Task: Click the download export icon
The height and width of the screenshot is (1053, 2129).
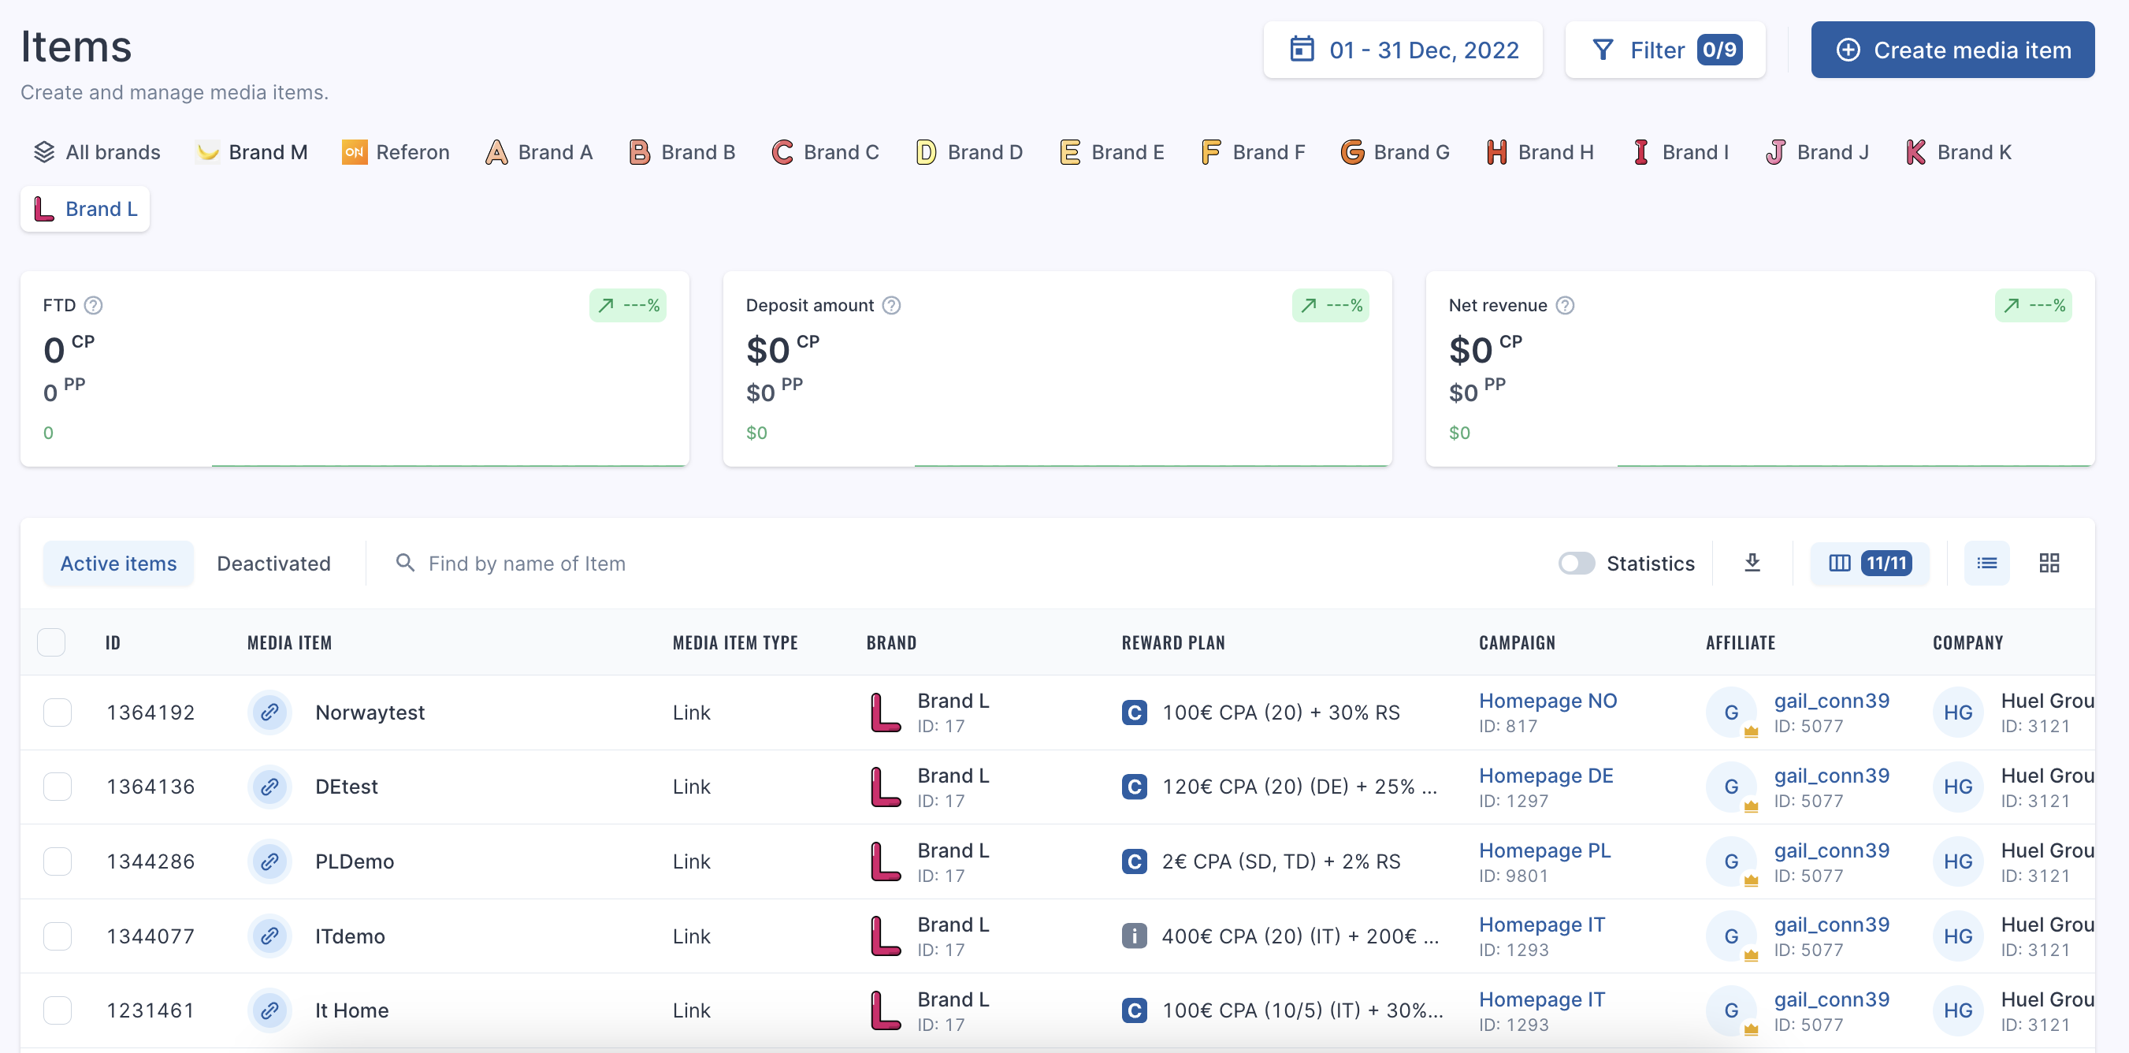Action: coord(1752,563)
